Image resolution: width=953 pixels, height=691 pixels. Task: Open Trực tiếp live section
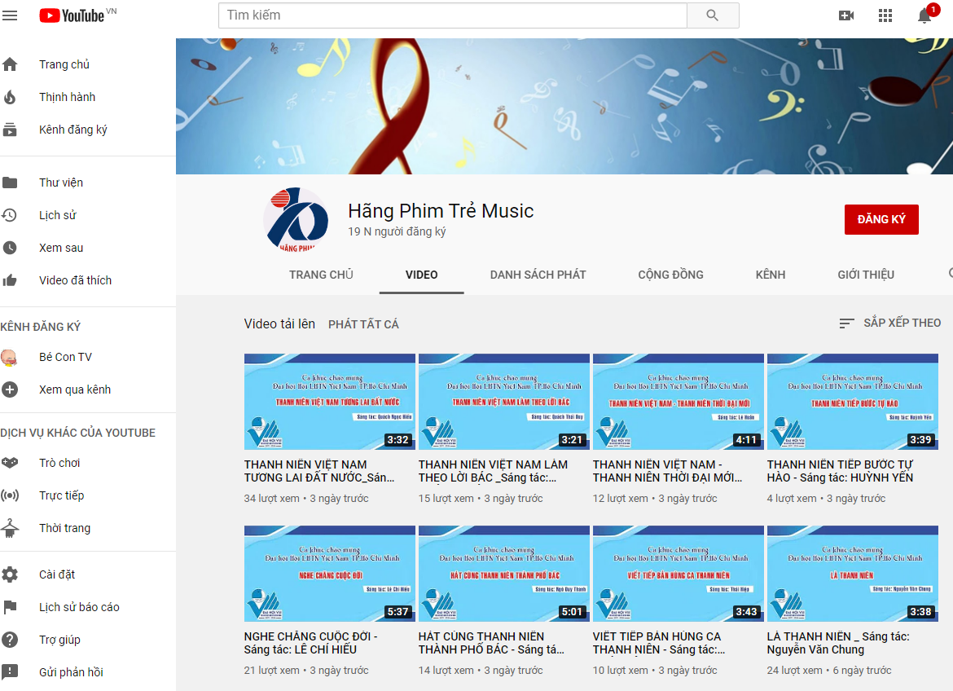[x=61, y=495]
